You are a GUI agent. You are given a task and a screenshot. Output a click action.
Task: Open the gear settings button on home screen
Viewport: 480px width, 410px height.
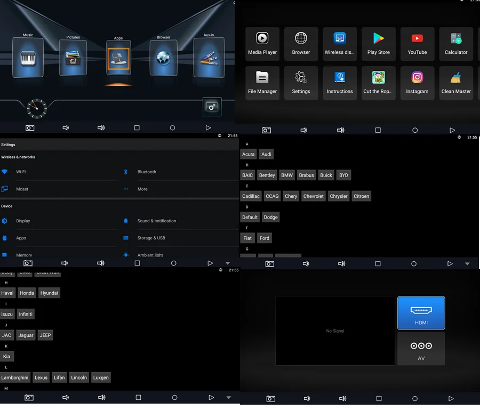click(x=212, y=107)
